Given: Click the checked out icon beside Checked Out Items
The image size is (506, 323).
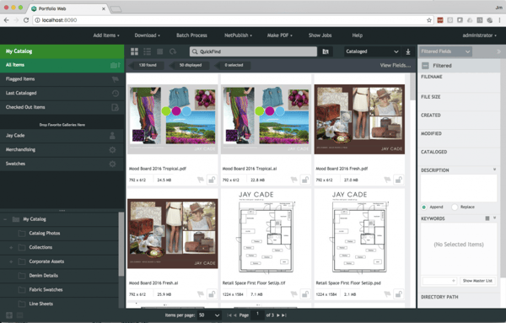Looking at the screenshot, I should (115, 107).
